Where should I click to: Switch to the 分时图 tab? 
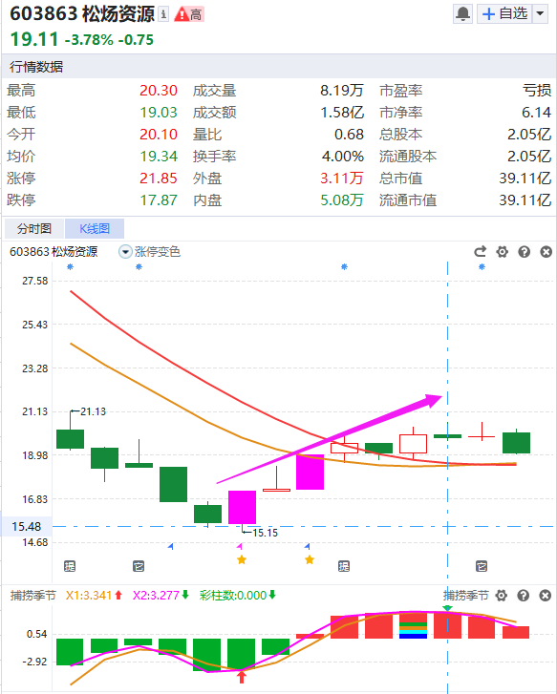tap(34, 228)
